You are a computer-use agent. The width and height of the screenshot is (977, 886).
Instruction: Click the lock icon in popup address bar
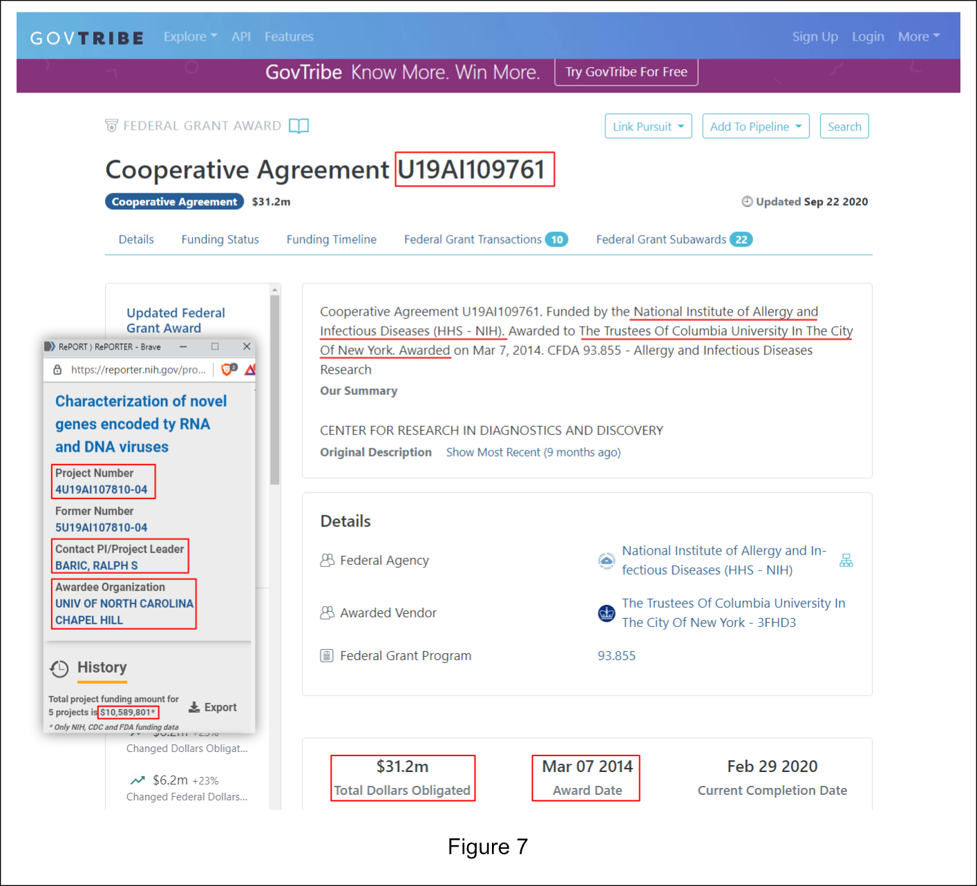pos(57,369)
